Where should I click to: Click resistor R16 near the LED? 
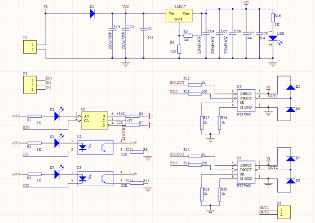point(273,18)
